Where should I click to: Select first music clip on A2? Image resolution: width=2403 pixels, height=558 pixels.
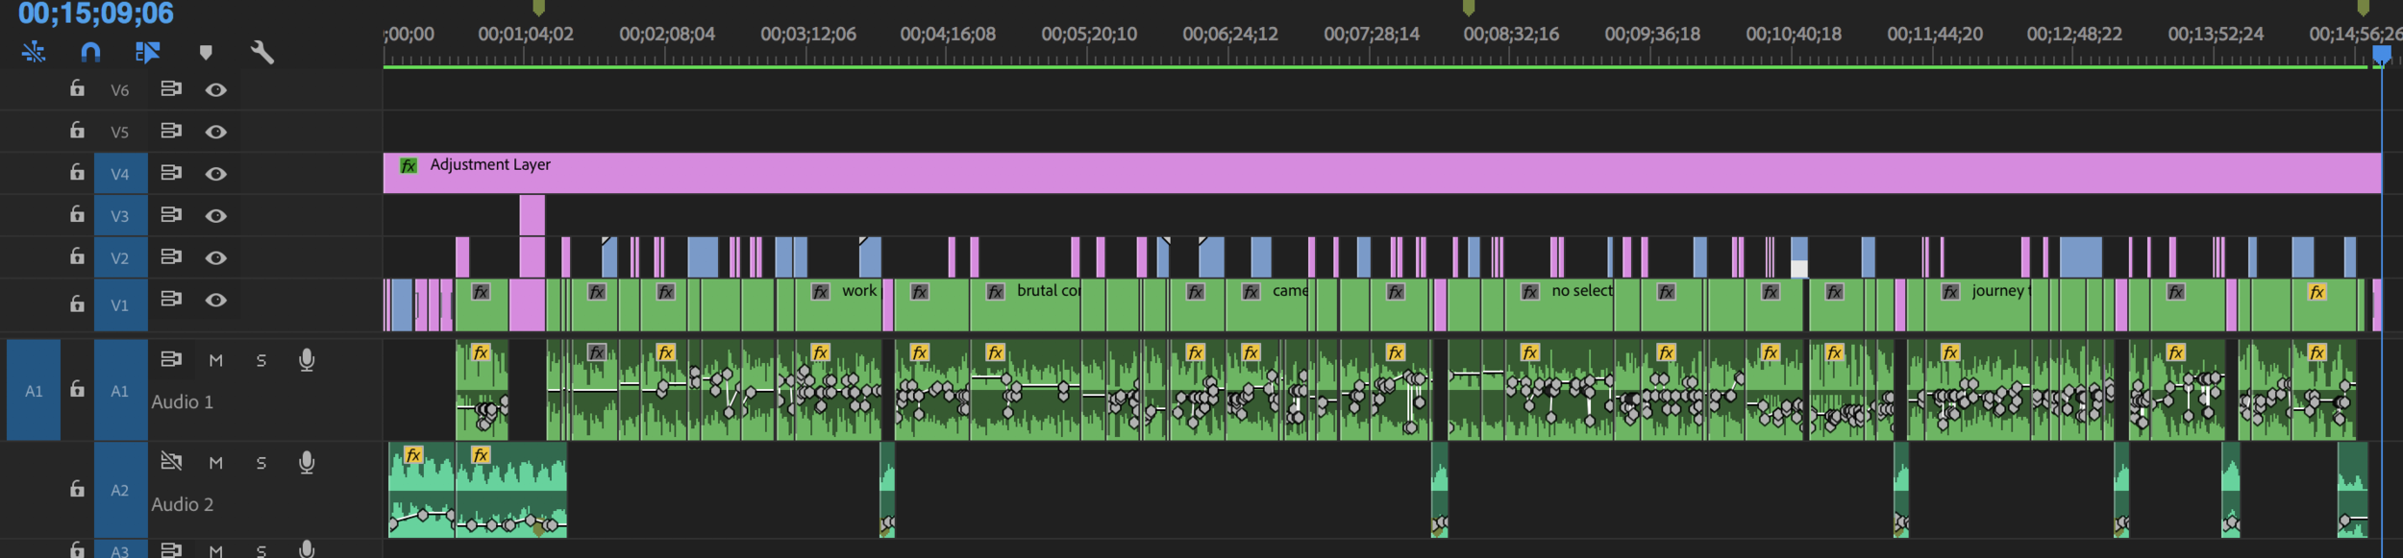coord(422,490)
